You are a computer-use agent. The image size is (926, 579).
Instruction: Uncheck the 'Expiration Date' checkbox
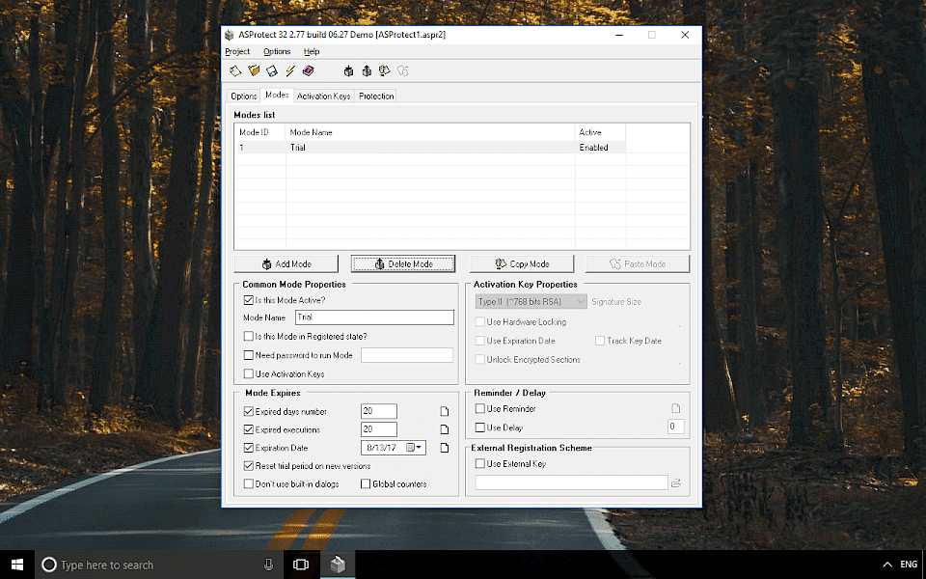click(249, 448)
